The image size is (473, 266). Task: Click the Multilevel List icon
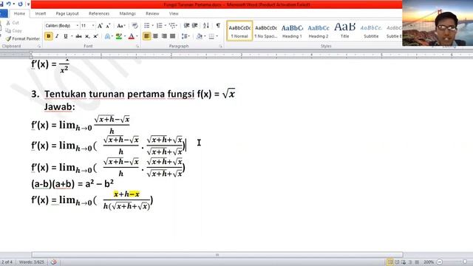pos(171,25)
